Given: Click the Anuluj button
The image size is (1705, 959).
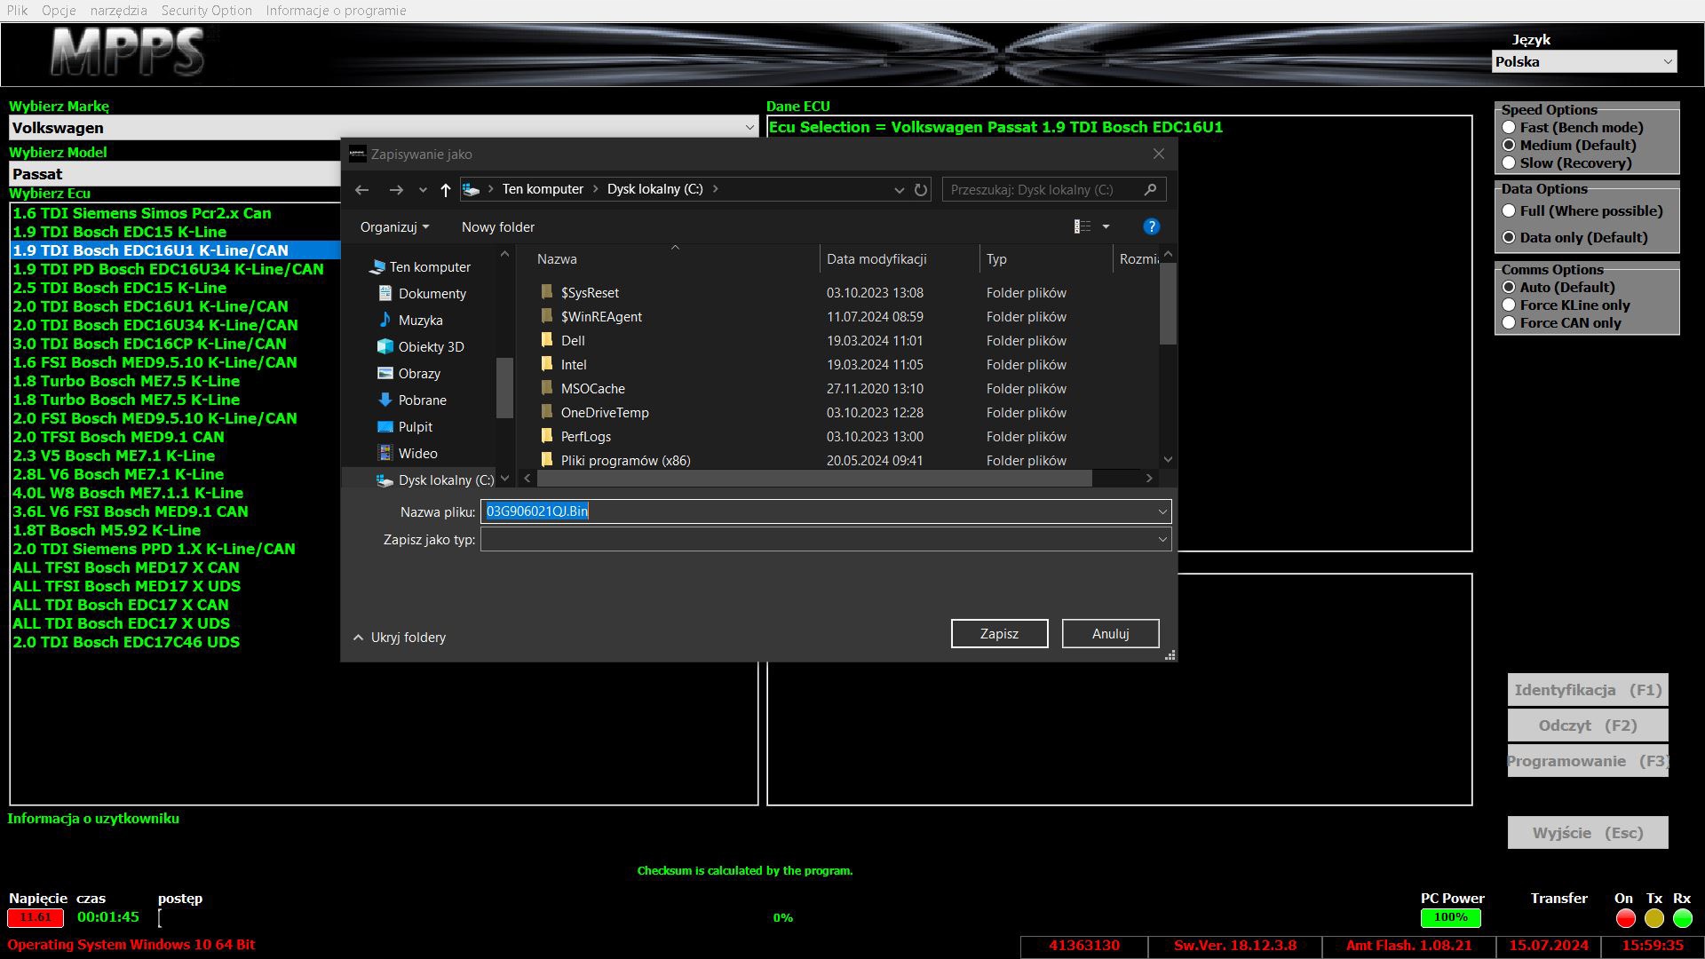Looking at the screenshot, I should tap(1110, 634).
